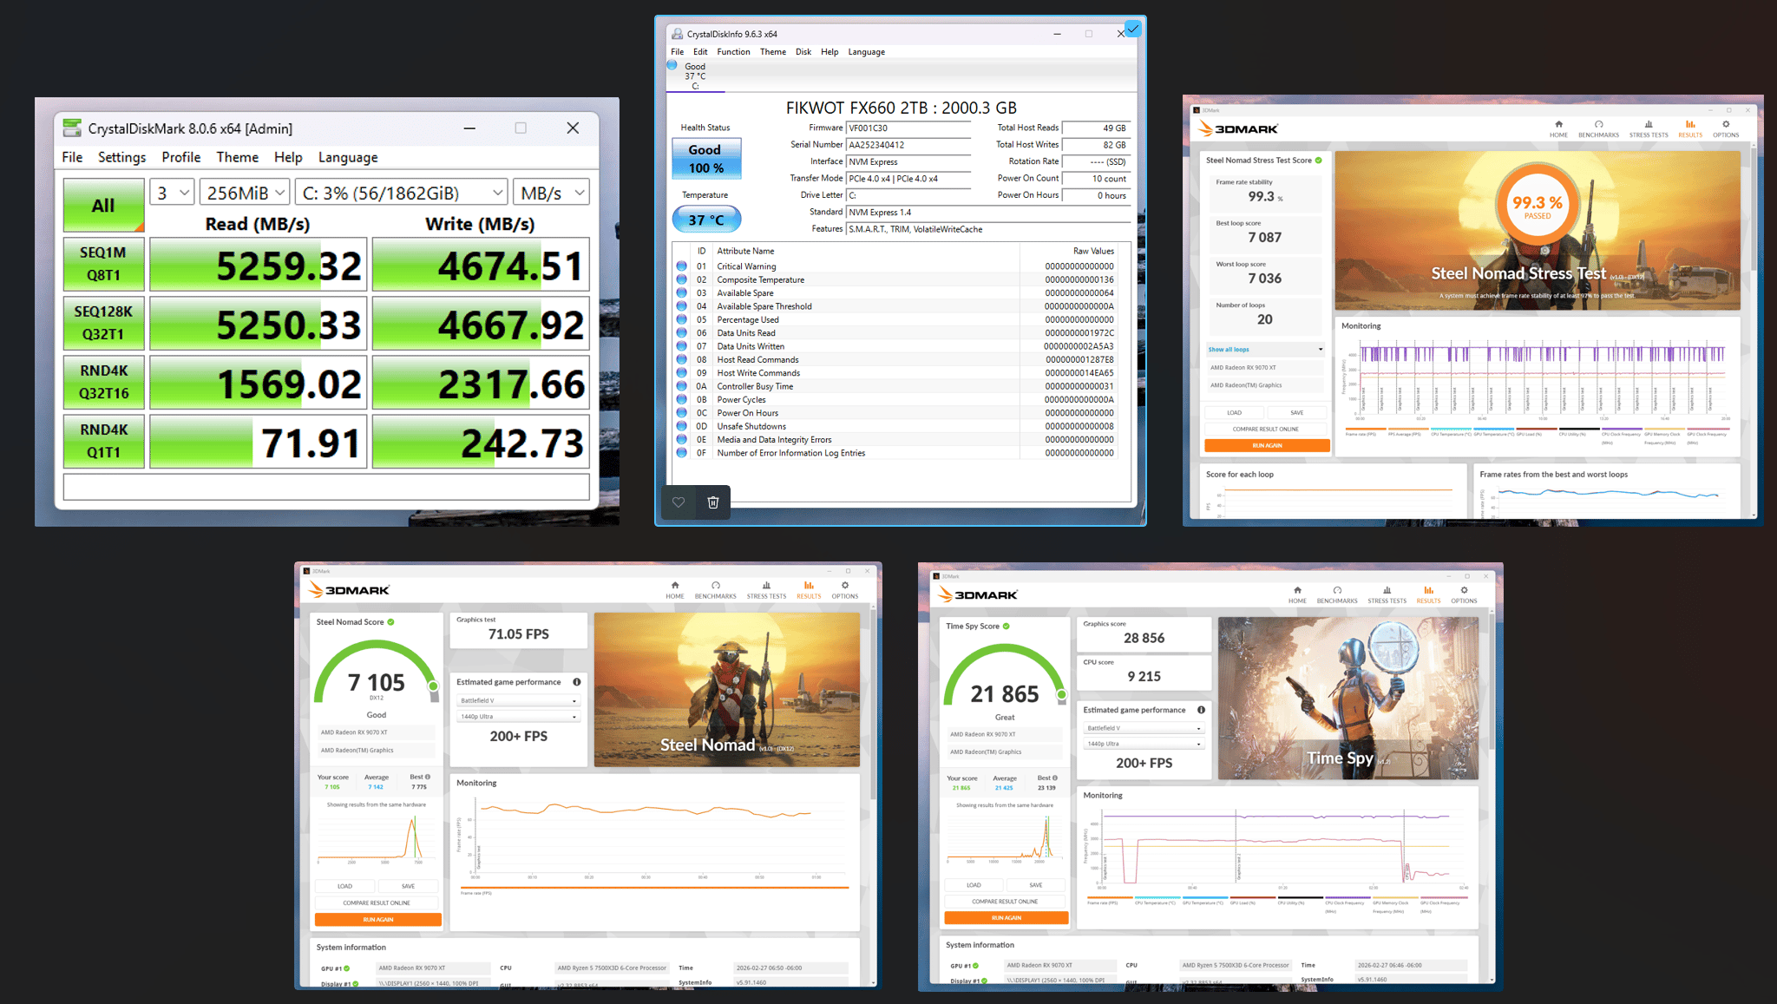The height and width of the screenshot is (1004, 1777).
Task: Open the MB/s unit dropdown
Action: click(x=551, y=193)
